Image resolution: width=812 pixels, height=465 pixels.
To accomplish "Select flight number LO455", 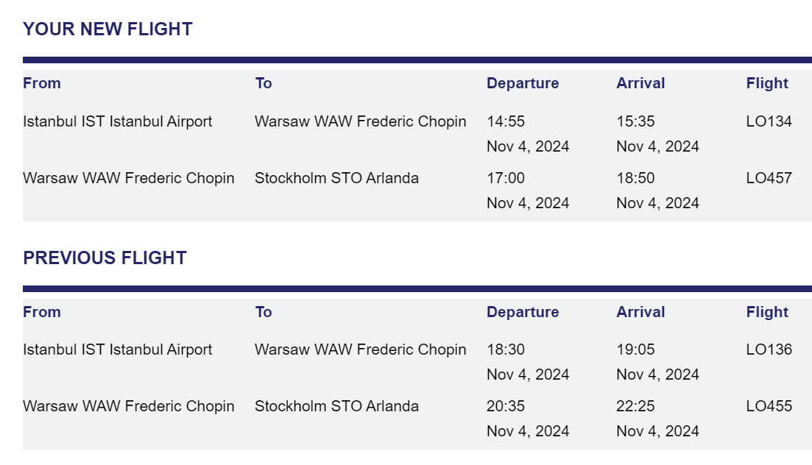I will (x=769, y=406).
